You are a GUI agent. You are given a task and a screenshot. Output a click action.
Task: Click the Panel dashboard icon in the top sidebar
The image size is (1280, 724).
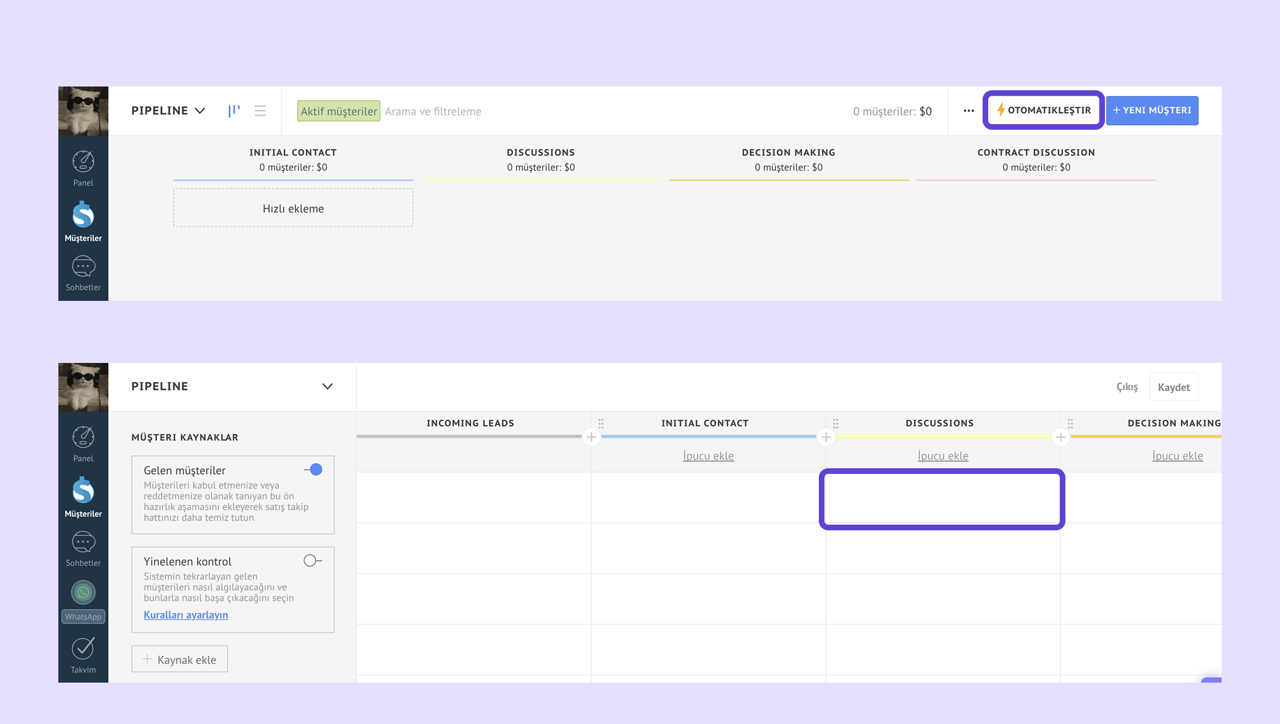point(83,162)
